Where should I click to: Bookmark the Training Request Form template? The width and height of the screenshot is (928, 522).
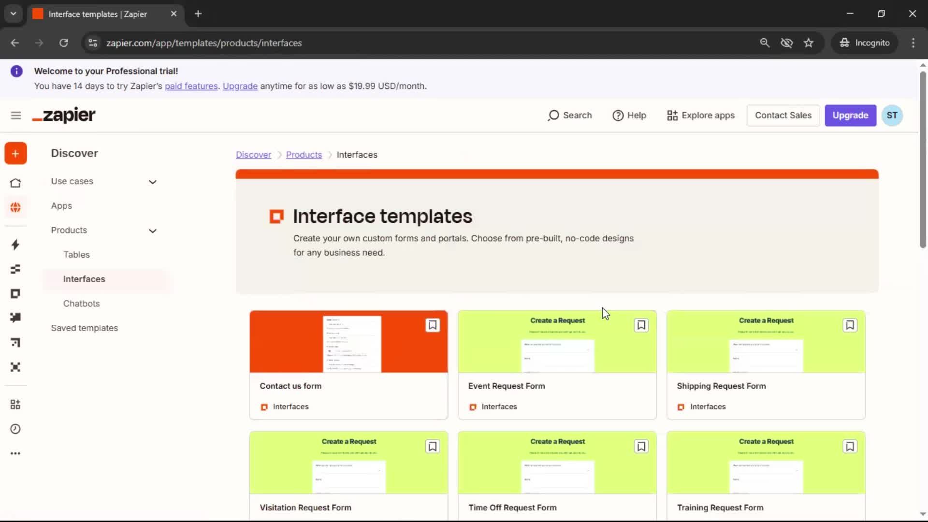click(850, 447)
